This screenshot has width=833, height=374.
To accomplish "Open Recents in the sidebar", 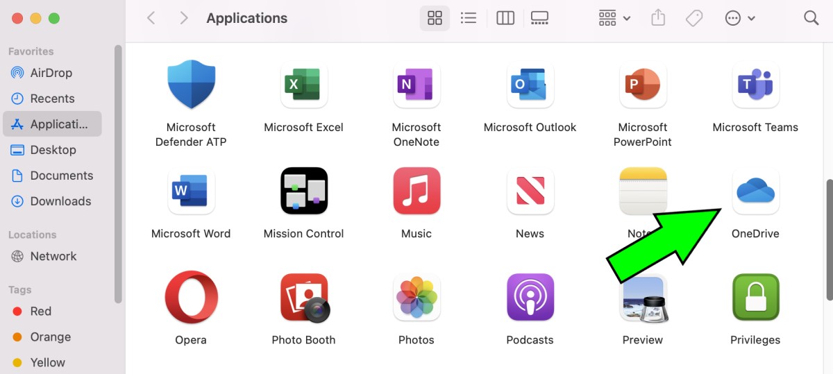I will coord(53,99).
